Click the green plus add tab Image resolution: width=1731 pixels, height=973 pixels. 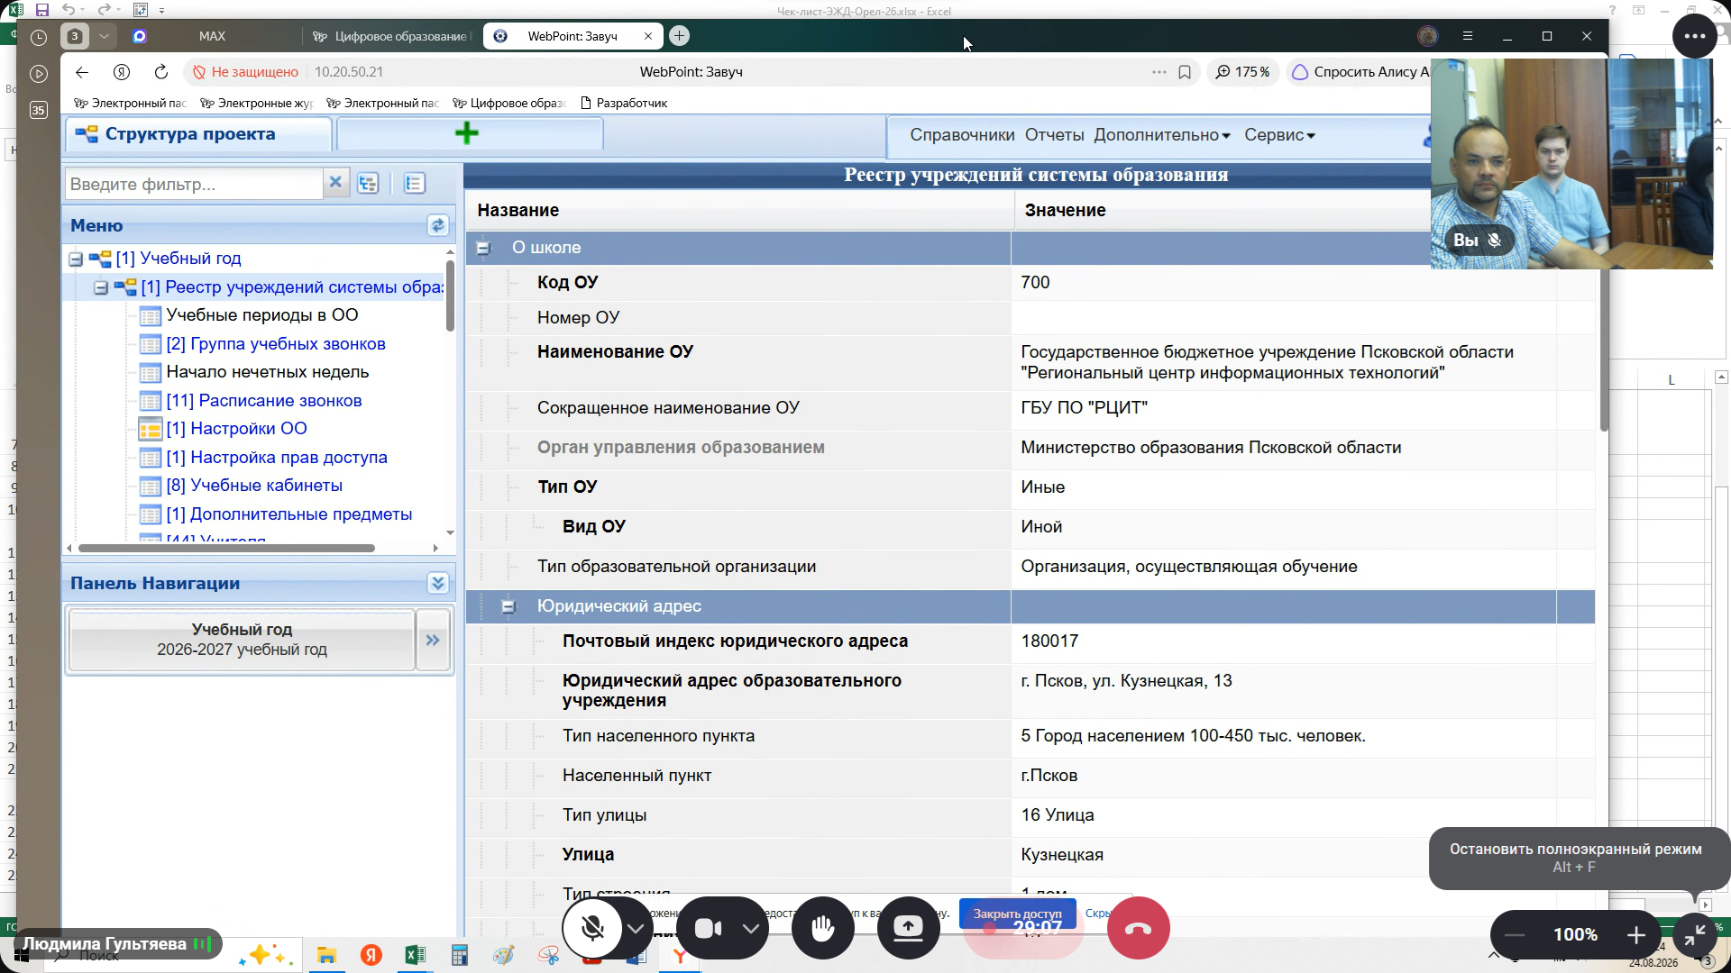[469, 134]
